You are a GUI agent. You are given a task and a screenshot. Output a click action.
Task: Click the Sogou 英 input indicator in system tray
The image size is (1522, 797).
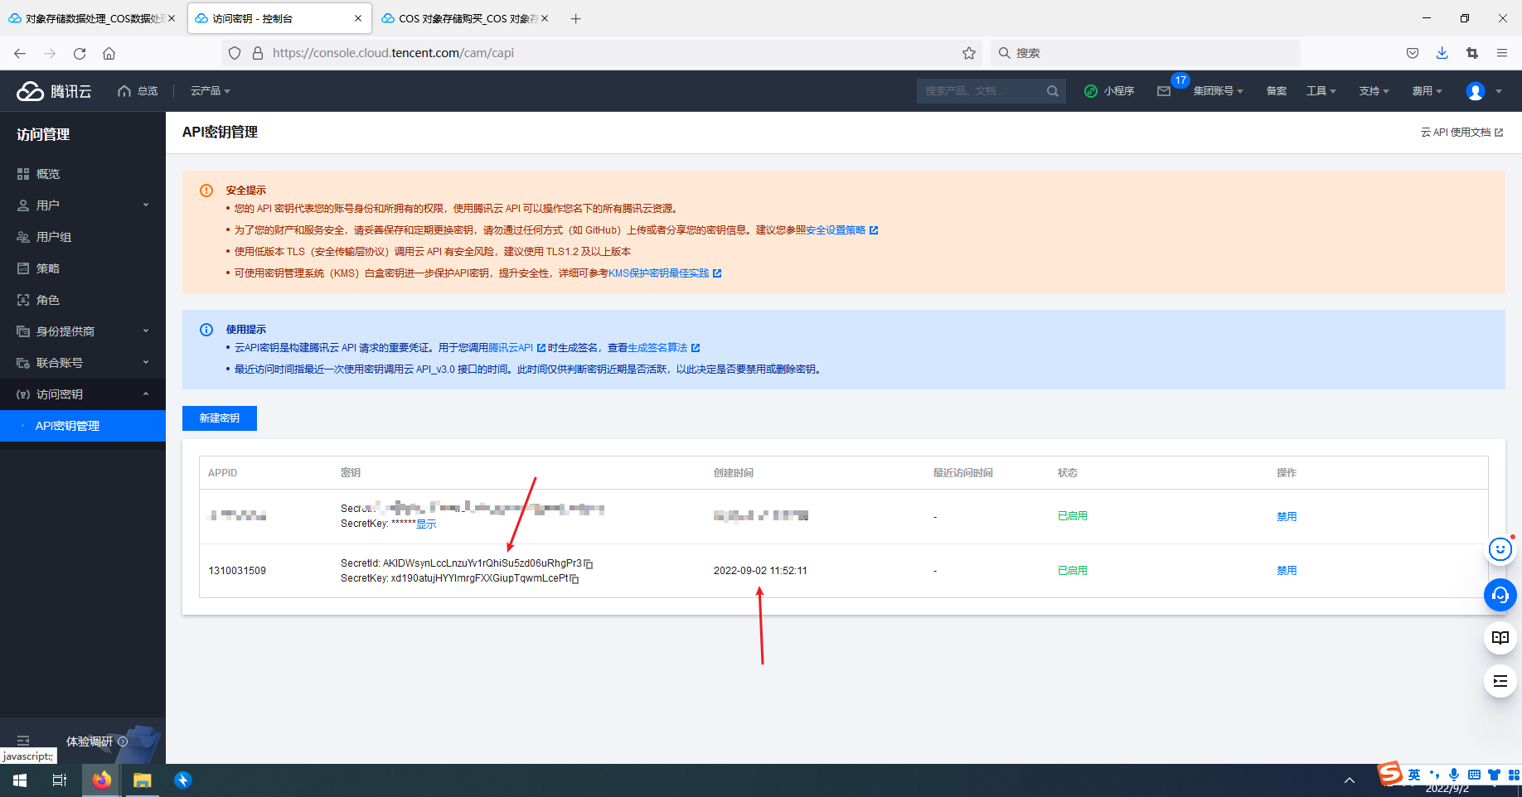point(1413,775)
